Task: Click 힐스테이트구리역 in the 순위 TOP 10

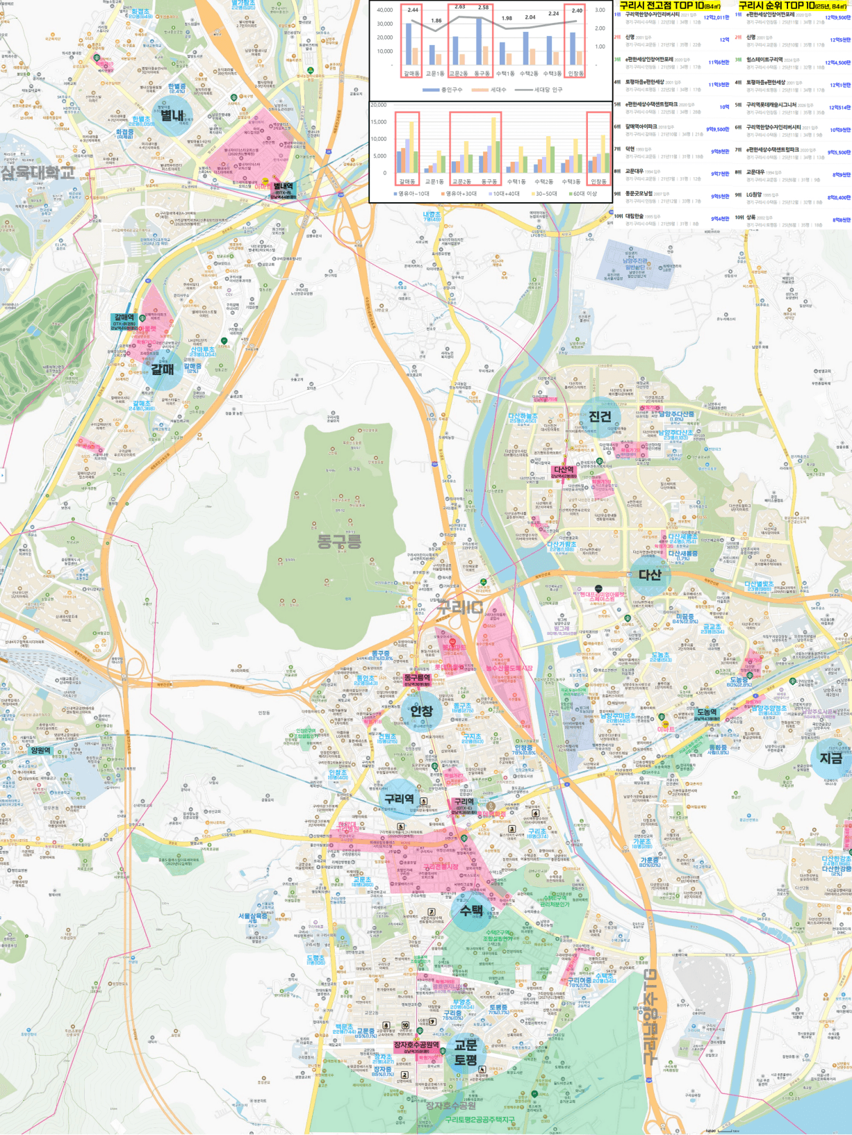Action: pyautogui.click(x=764, y=60)
